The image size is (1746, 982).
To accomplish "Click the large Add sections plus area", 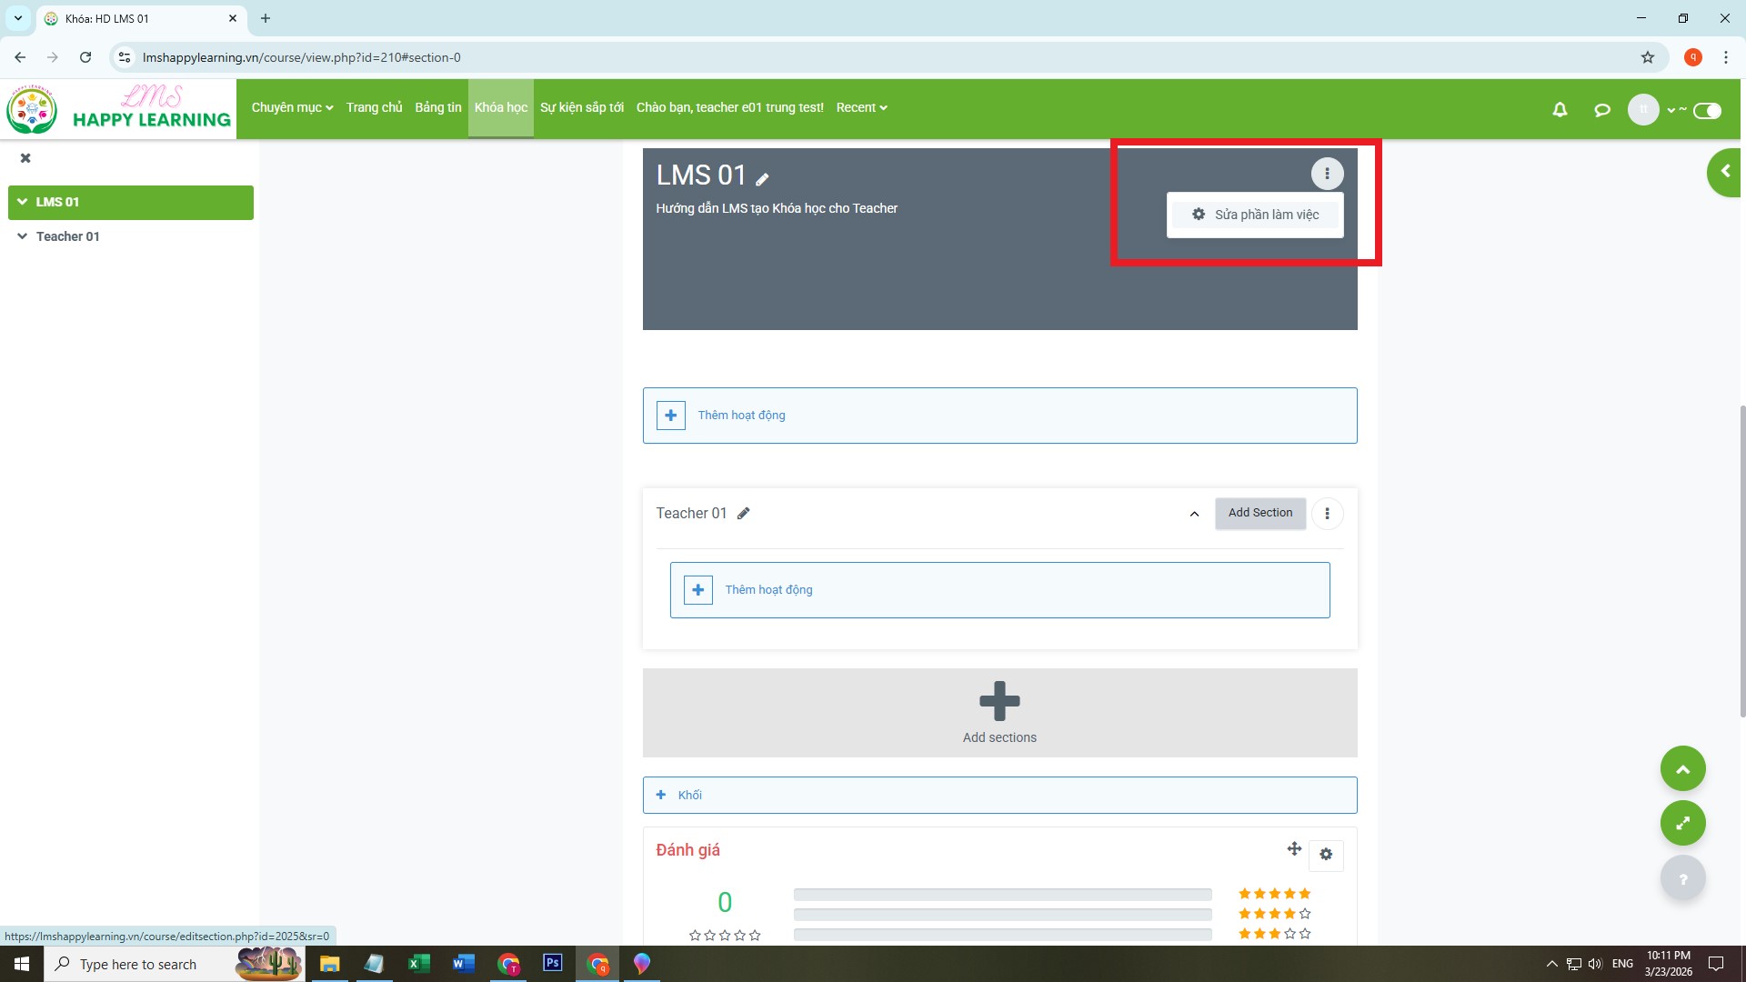I will coord(999,712).
